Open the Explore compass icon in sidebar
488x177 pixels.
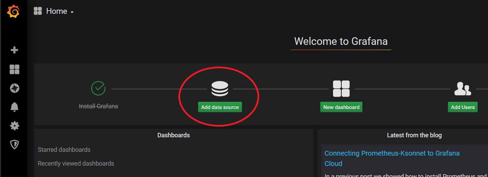(14, 88)
